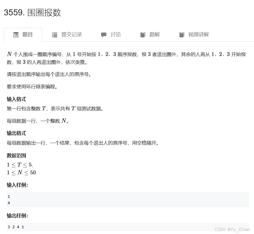Screen dimensions: 254x234
Task: Click the 输入格式 heading
Action: click(x=16, y=99)
